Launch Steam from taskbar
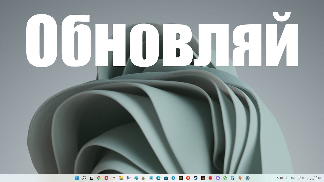324x182 pixels. (195, 178)
